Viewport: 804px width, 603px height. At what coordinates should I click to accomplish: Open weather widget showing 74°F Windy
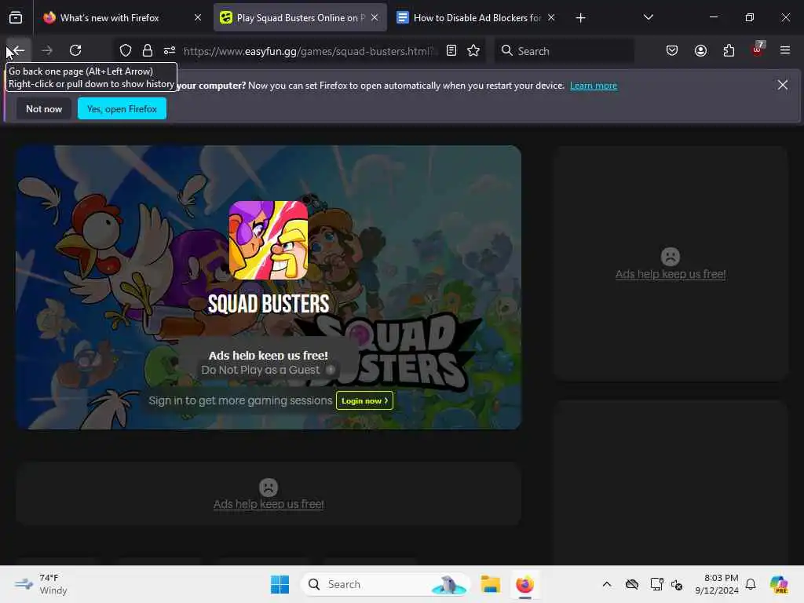tap(41, 584)
